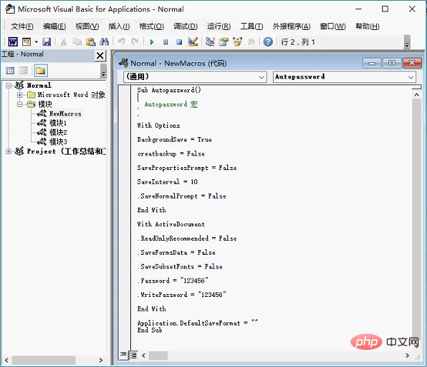Minimize the NewMacros code window
The width and height of the screenshot is (427, 367).
(372, 63)
